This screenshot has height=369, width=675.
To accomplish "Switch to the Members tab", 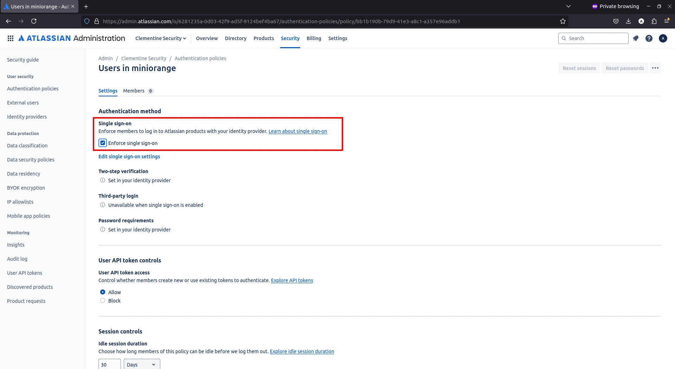I will click(x=134, y=91).
